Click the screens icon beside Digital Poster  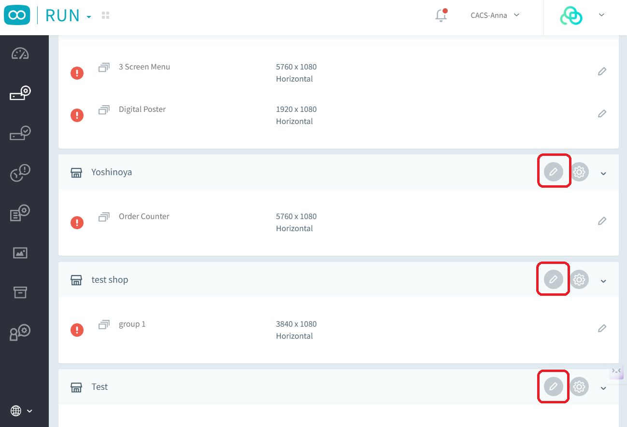(104, 110)
